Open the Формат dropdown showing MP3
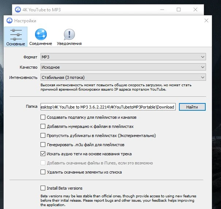Image resolution: width=221 pixels, height=209 pixels. pyautogui.click(x=123, y=57)
